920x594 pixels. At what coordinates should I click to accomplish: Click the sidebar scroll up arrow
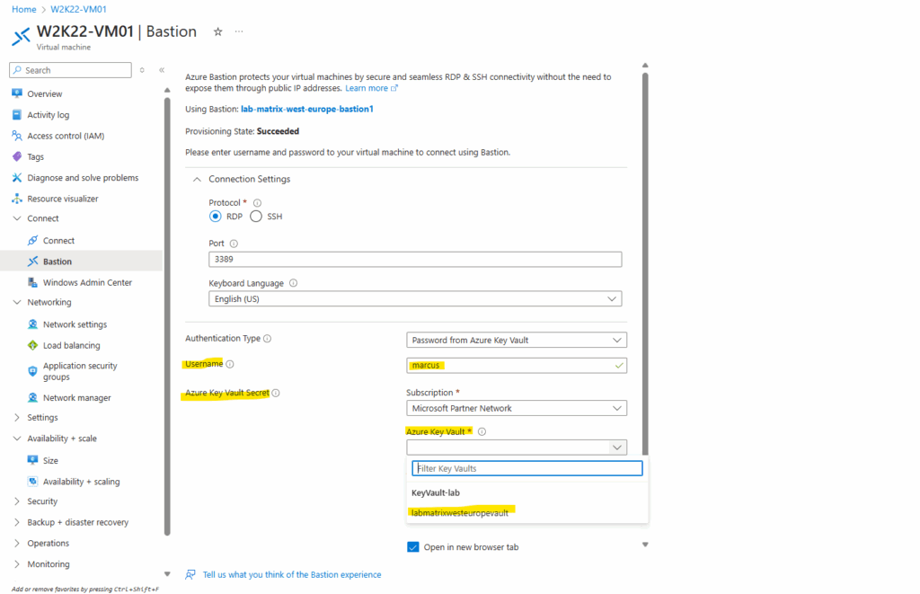[167, 90]
